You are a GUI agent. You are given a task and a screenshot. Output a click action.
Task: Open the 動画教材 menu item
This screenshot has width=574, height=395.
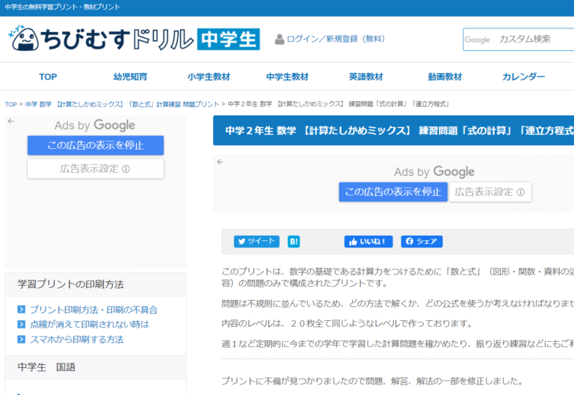coord(445,76)
